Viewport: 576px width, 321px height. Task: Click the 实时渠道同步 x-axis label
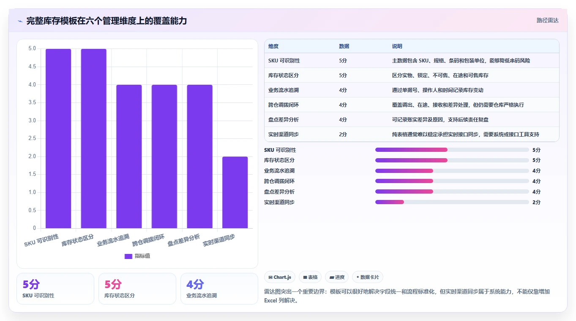tap(219, 240)
